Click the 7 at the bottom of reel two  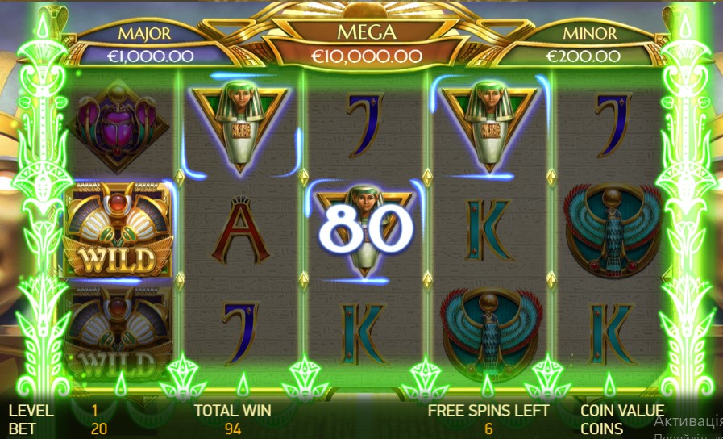tap(239, 333)
